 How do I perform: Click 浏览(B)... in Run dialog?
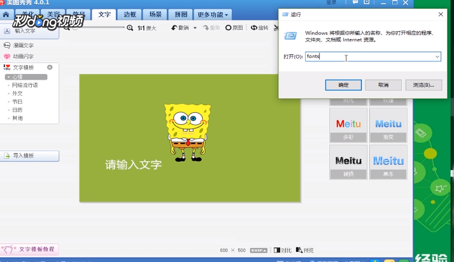(423, 85)
